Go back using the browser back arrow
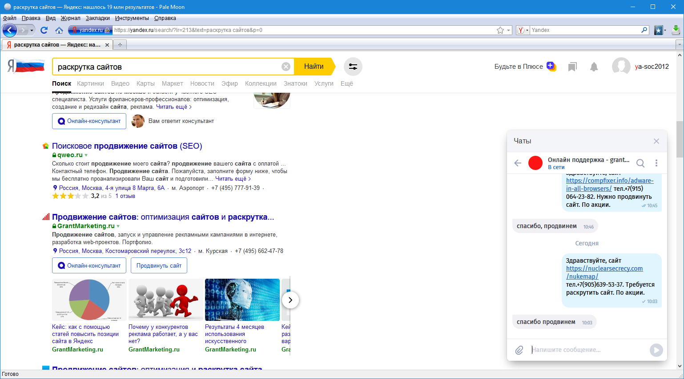684x379 pixels. 10,30
